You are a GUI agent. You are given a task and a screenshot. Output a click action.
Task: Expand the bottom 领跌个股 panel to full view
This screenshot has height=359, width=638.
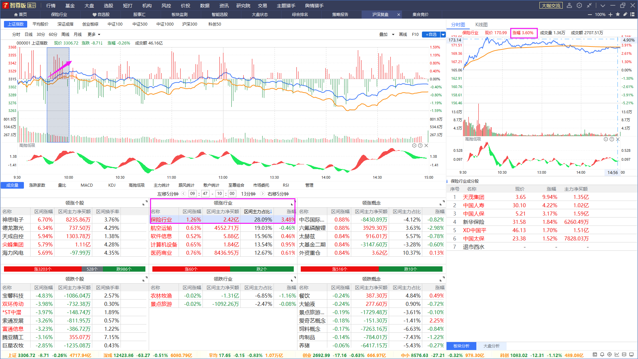[x=145, y=279]
